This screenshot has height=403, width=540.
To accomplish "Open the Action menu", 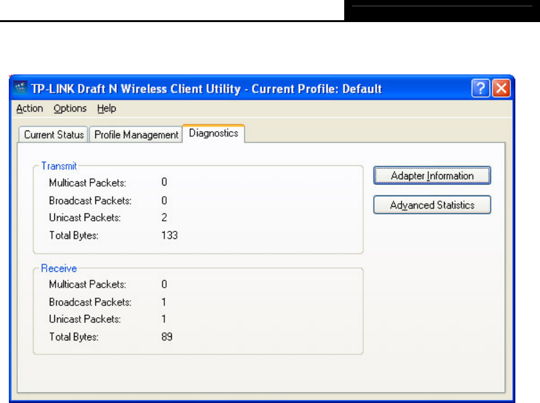I will coord(30,108).
